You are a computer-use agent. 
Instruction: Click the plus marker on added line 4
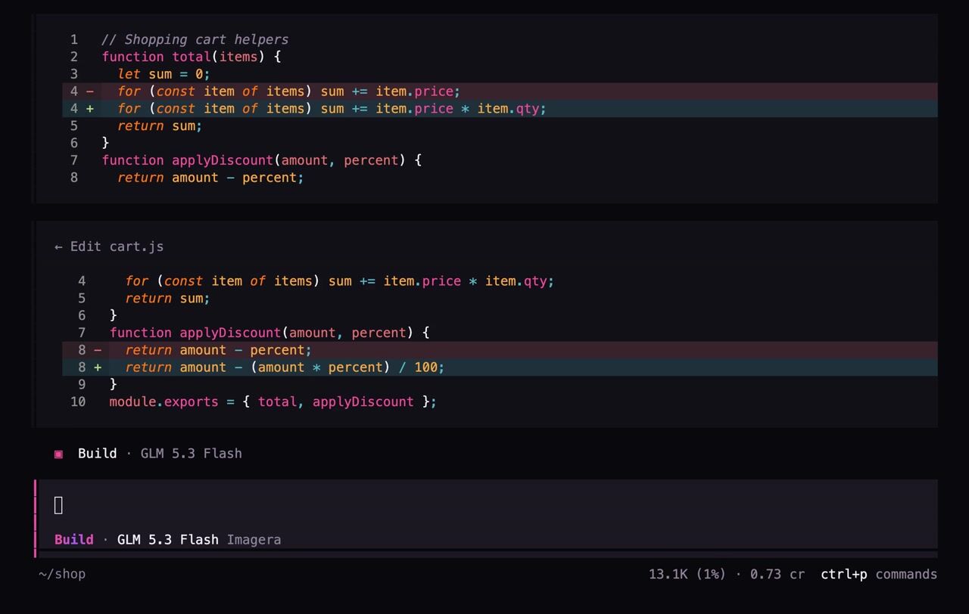[x=90, y=109]
